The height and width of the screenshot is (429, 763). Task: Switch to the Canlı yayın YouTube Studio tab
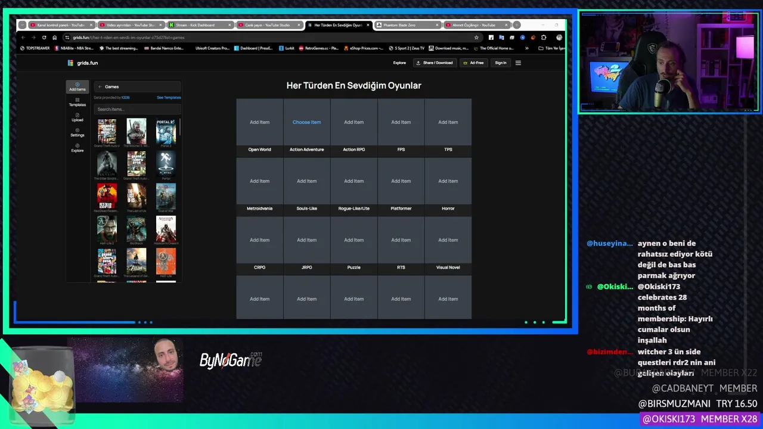click(x=269, y=25)
